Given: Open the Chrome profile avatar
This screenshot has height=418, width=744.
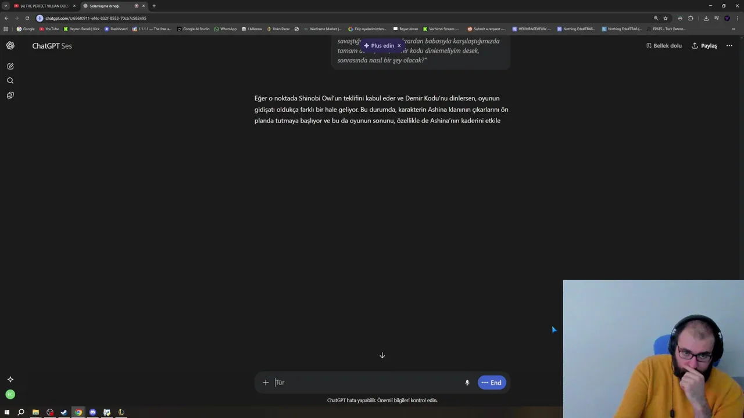Looking at the screenshot, I should [x=727, y=18].
